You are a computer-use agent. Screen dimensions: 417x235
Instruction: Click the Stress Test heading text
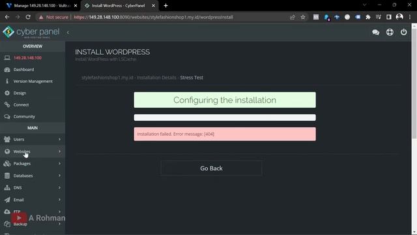click(192, 78)
